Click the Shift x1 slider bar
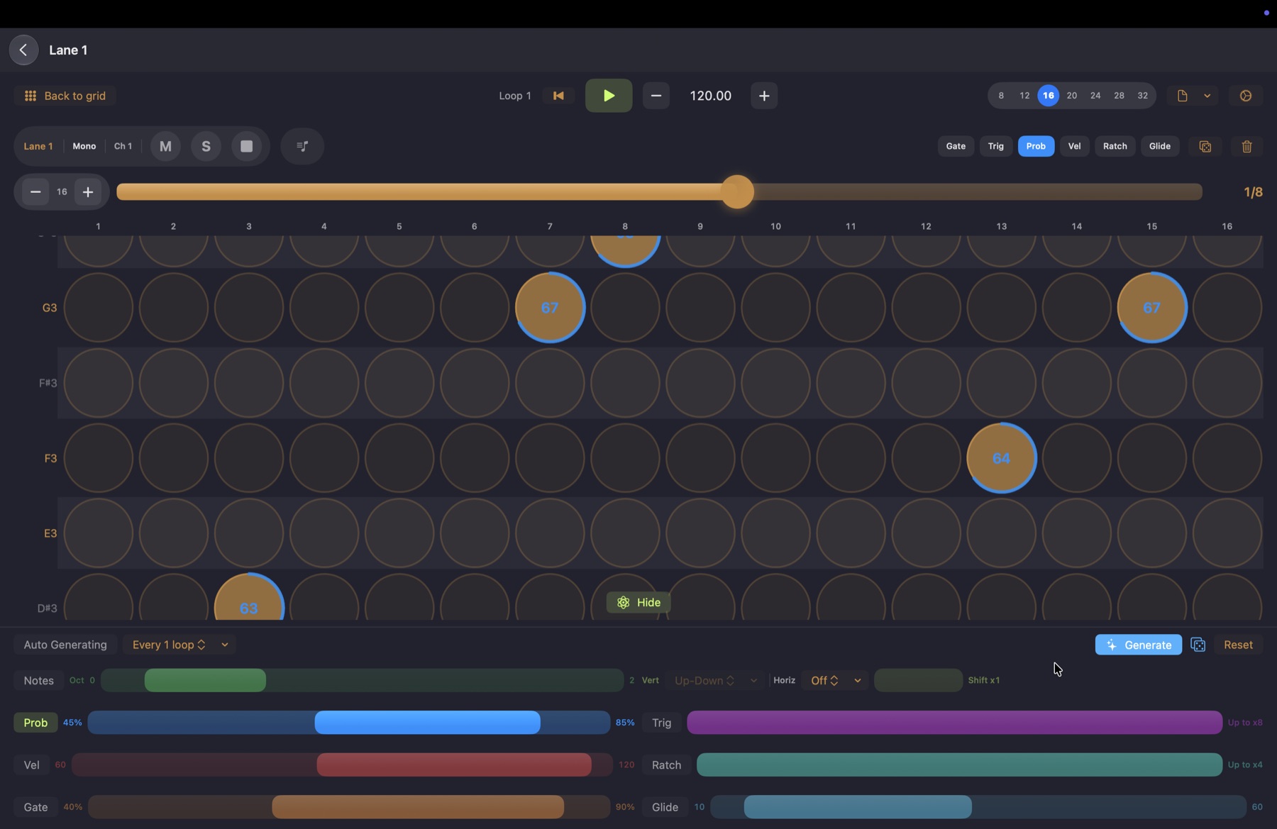The height and width of the screenshot is (829, 1277). pos(918,680)
